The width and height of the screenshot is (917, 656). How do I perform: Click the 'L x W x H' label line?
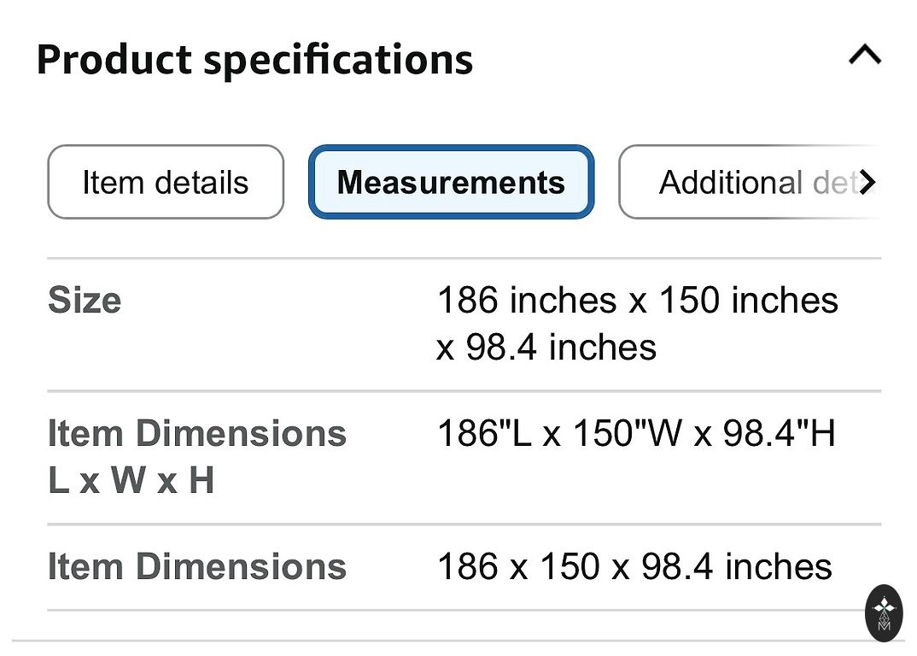point(131,480)
